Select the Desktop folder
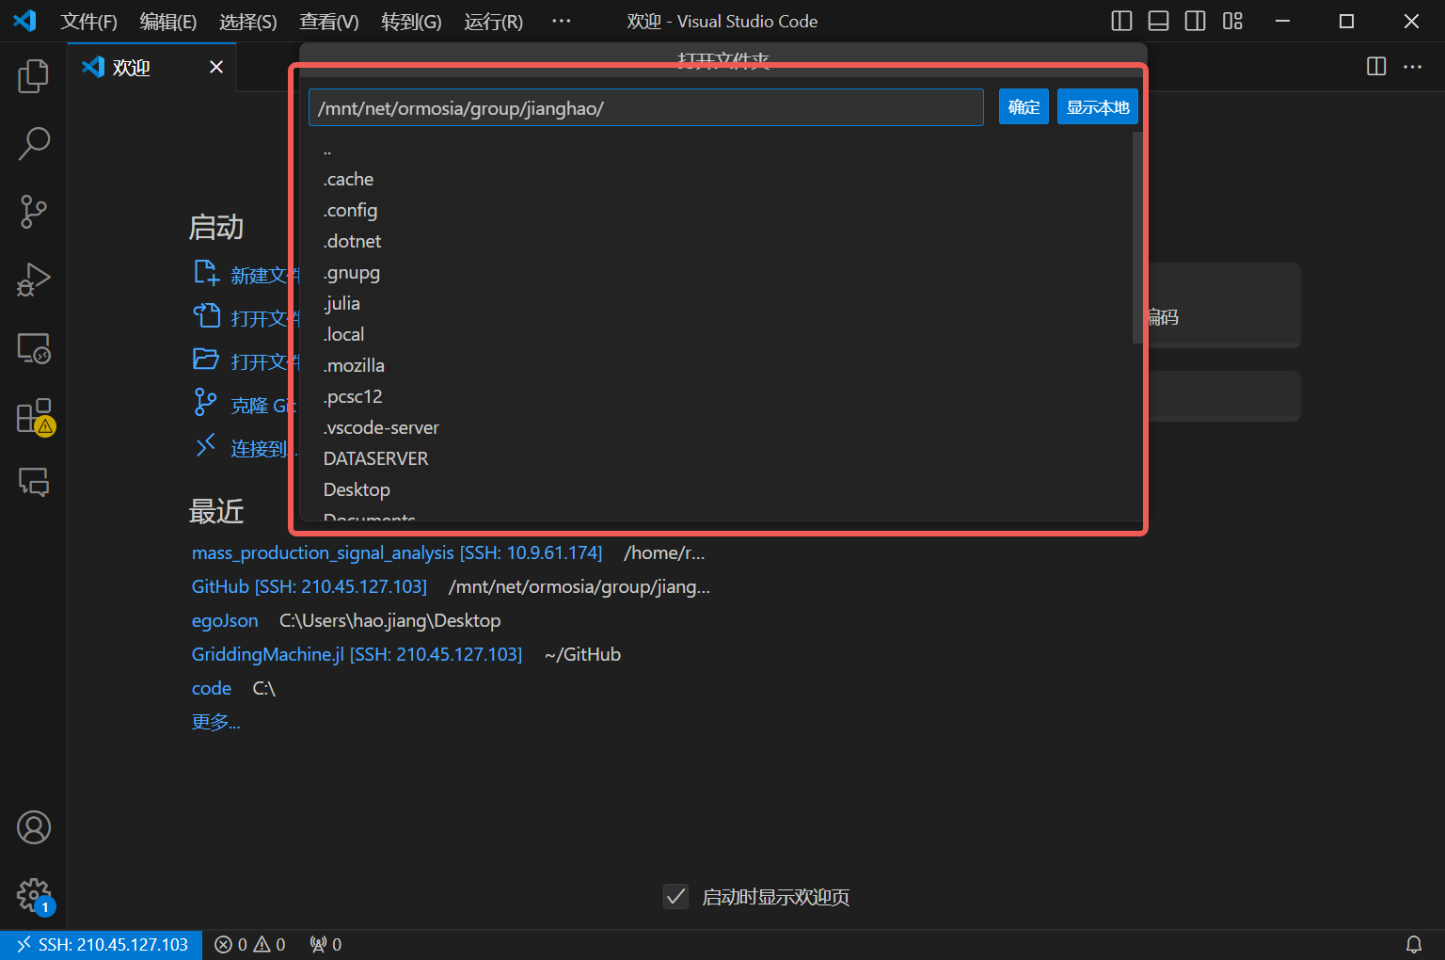The height and width of the screenshot is (960, 1445). (716, 489)
